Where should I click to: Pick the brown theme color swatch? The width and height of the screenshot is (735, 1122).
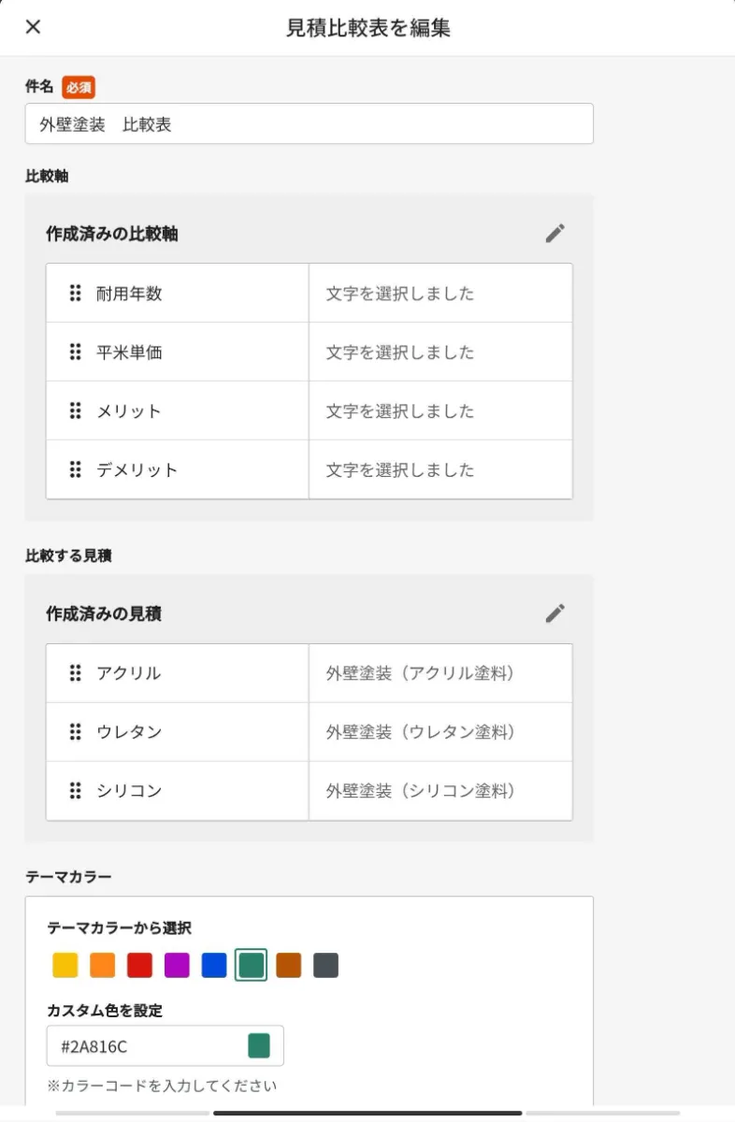pos(289,965)
